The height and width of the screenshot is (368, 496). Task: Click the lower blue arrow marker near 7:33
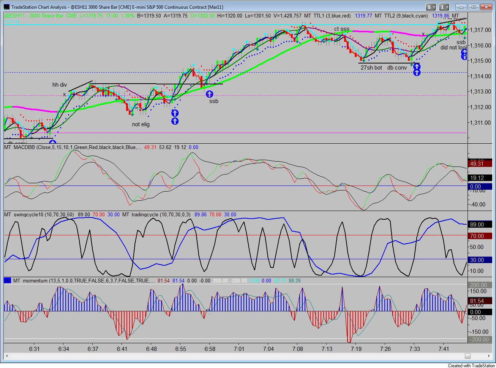pos(417,73)
